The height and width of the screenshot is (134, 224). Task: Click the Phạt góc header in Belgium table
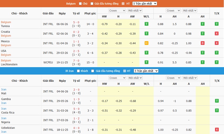coord(90,13)
